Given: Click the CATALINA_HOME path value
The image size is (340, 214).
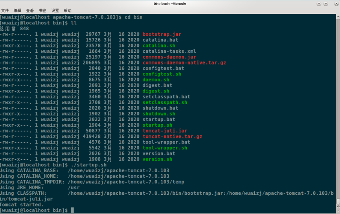Looking at the screenshot, I should [118, 176].
